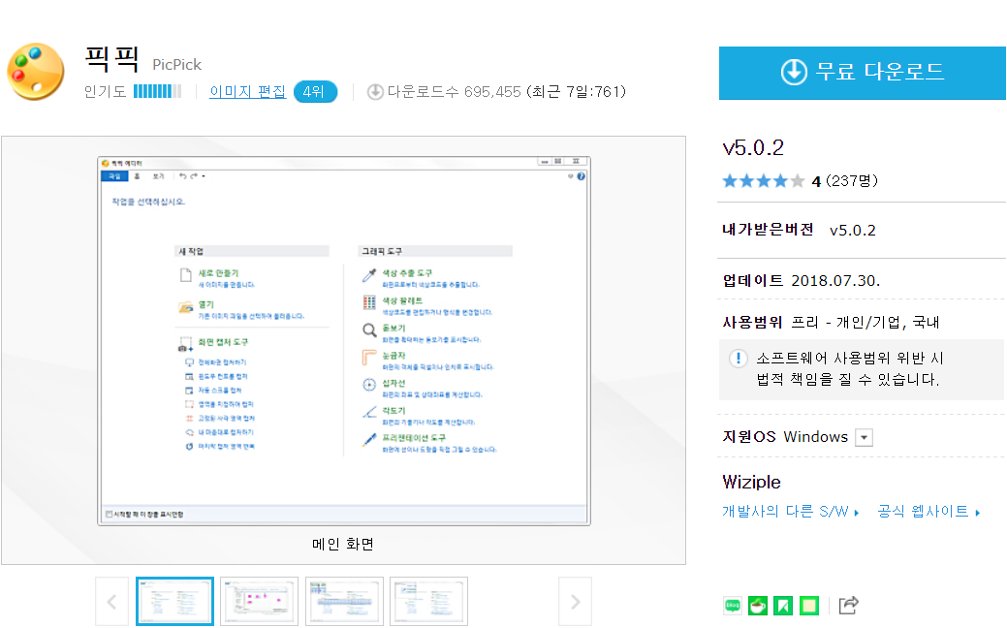Viewport: 1007px width, 628px height.
Task: Click the previous thumbnails arrow
Action: tap(111, 602)
